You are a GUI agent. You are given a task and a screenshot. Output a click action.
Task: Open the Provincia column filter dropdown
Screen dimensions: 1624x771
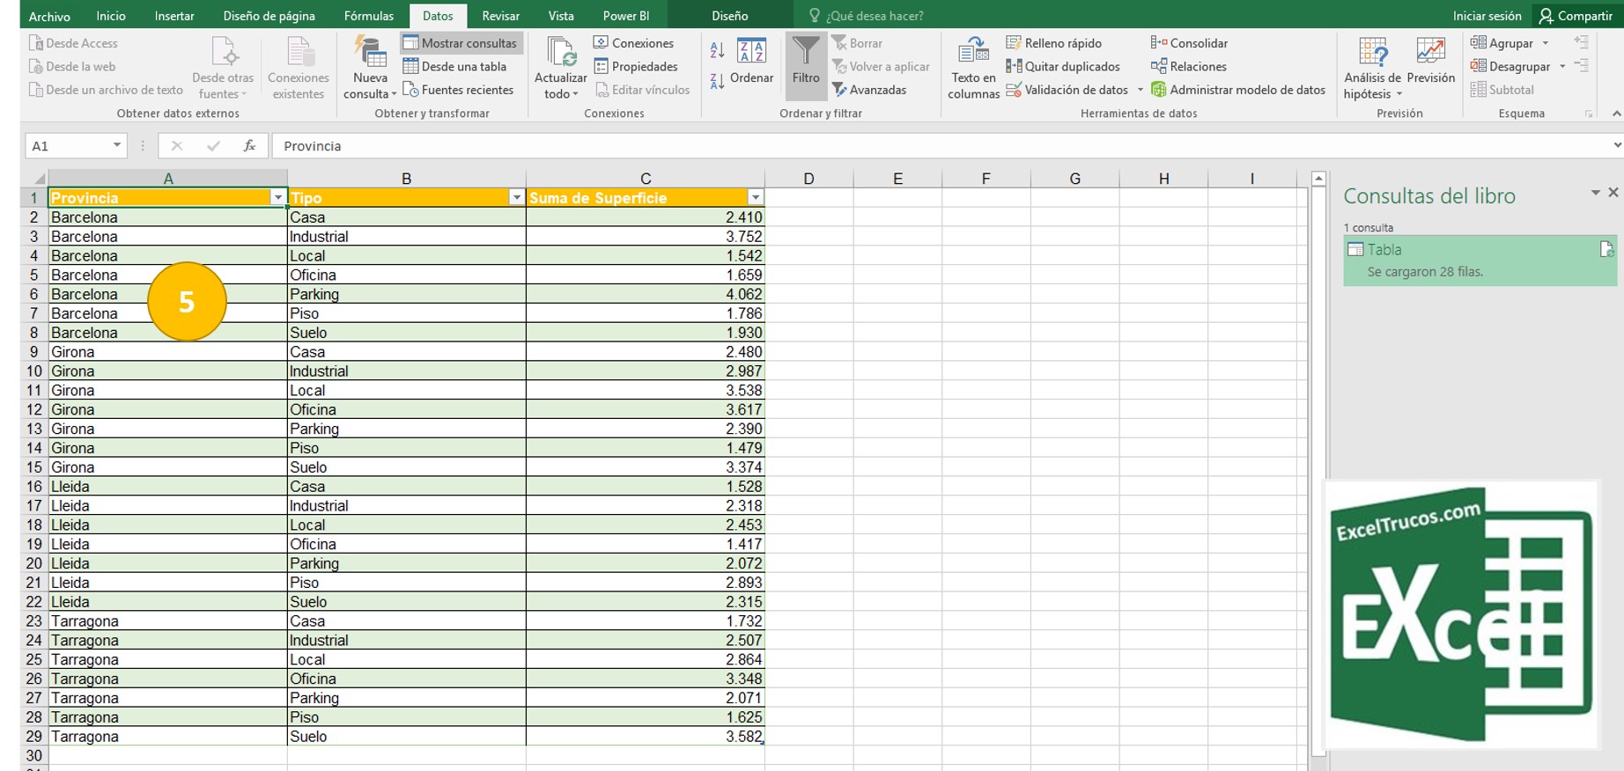277,198
